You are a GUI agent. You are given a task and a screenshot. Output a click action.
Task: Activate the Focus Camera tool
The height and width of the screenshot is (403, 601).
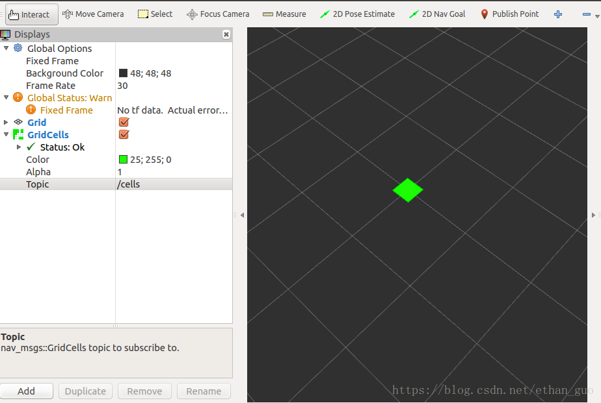(218, 14)
